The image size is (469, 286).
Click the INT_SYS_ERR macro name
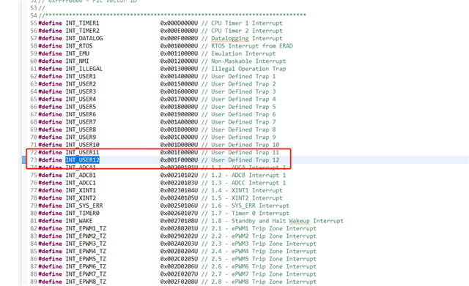(x=84, y=206)
